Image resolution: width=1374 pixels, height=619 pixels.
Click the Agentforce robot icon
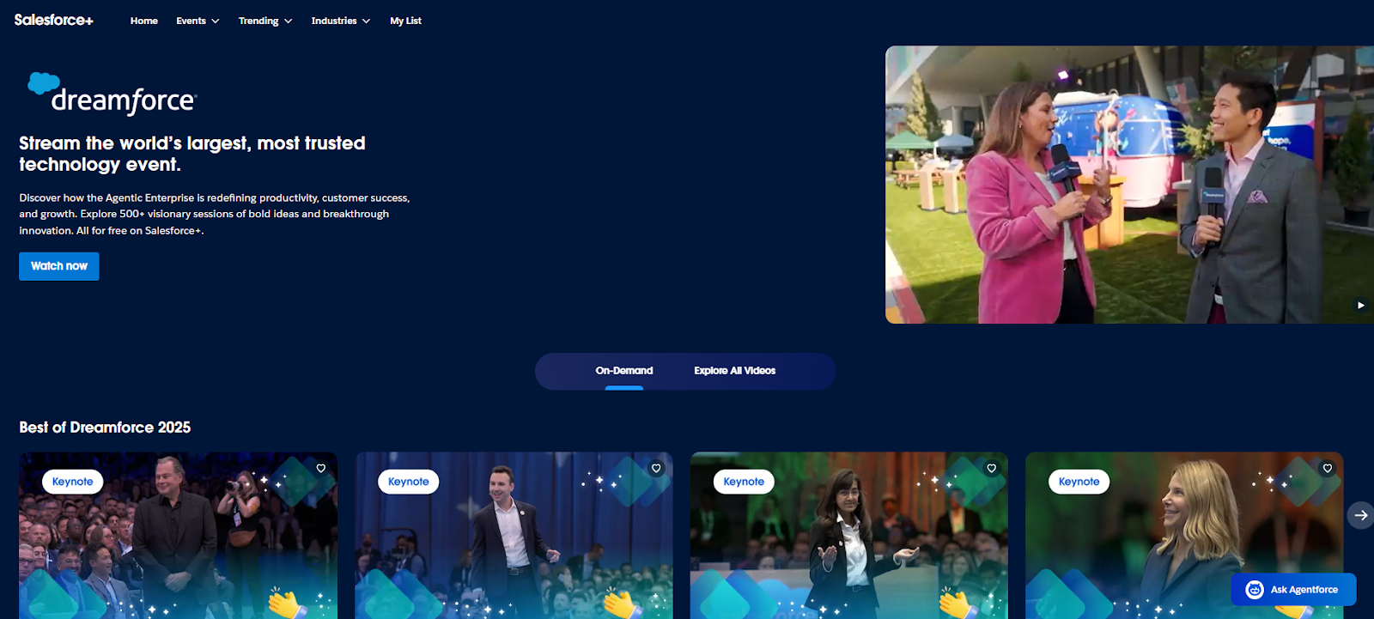point(1255,589)
